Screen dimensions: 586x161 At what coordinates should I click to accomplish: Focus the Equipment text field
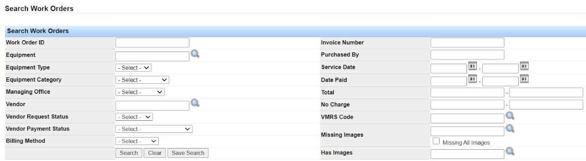click(152, 56)
